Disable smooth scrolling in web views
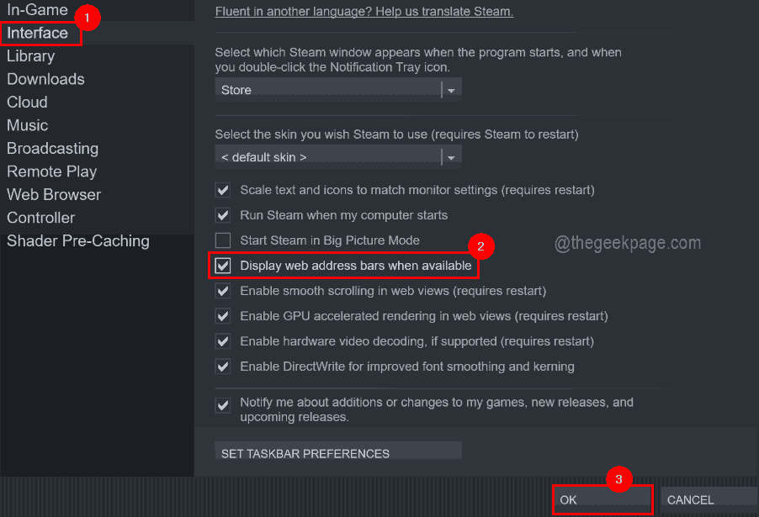 pos(223,291)
